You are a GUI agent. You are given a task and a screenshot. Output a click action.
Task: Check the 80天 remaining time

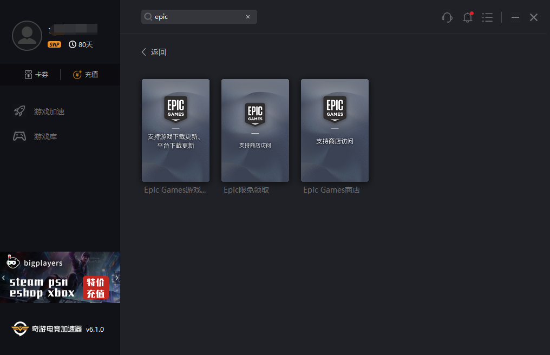[x=81, y=44]
